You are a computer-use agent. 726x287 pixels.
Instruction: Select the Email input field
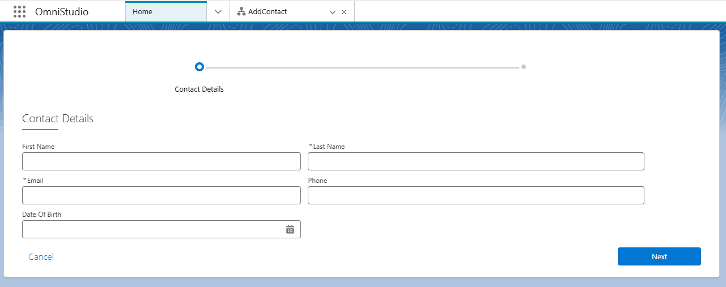click(x=161, y=195)
